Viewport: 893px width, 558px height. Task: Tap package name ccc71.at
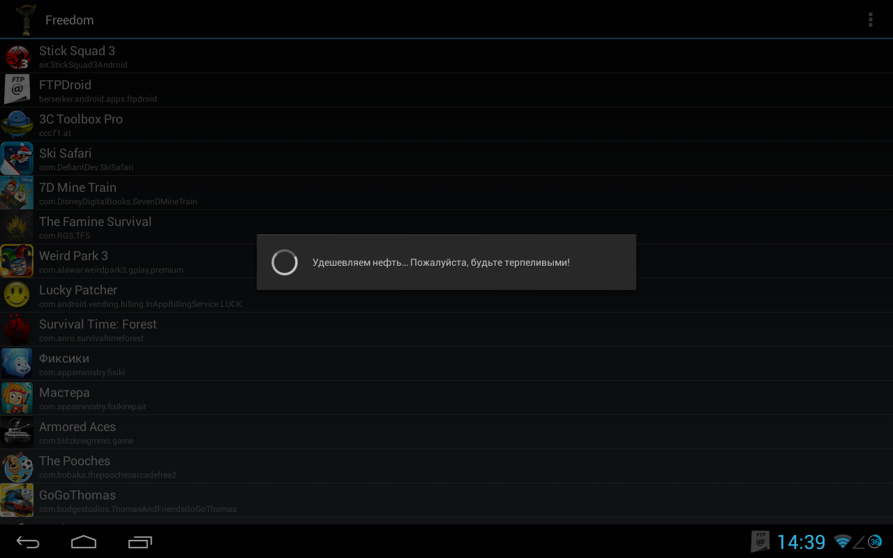tap(55, 133)
